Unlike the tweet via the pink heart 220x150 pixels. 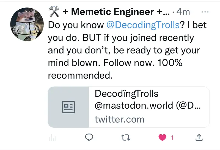(163, 138)
